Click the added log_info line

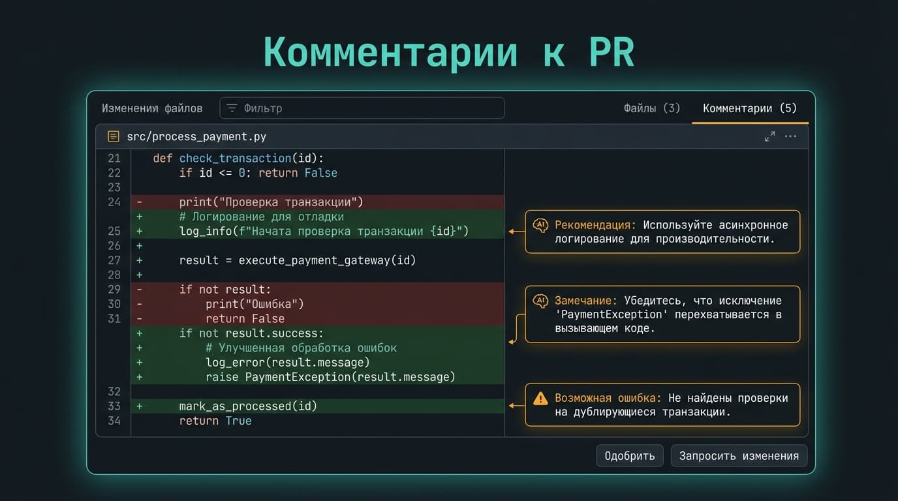[318, 232]
